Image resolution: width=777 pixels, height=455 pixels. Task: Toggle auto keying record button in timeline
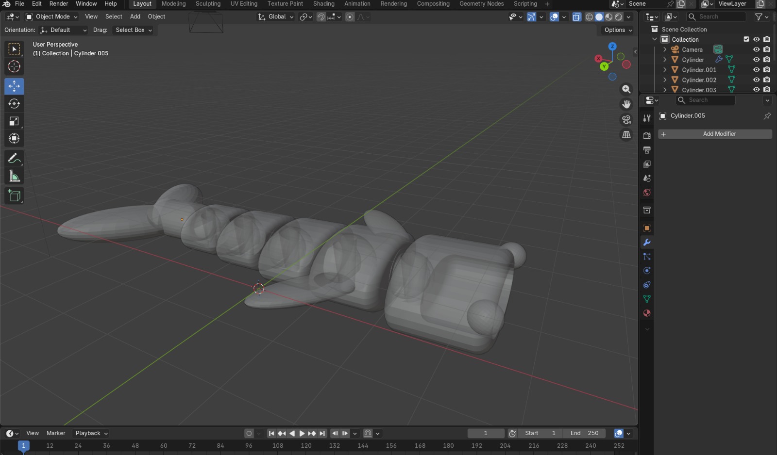(x=249, y=433)
